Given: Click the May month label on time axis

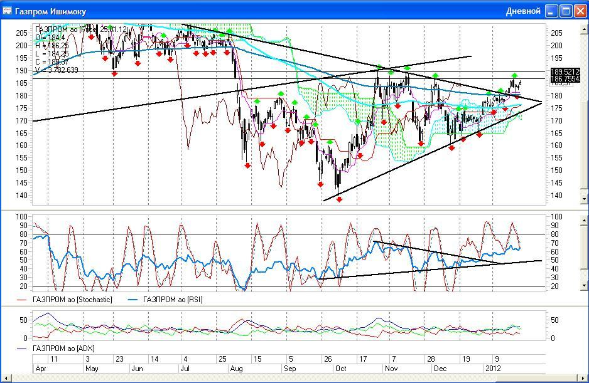Looking at the screenshot, I should pyautogui.click(x=92, y=369).
